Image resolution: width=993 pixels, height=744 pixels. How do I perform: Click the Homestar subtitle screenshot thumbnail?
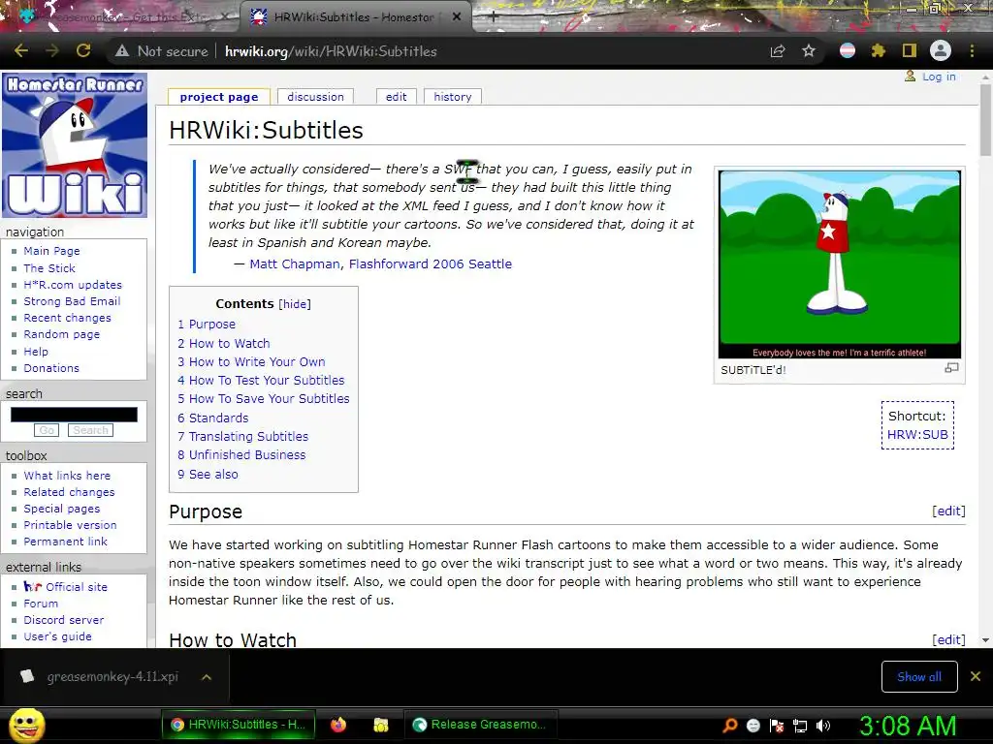click(x=840, y=264)
